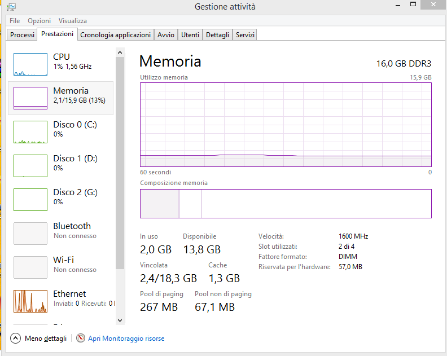This screenshot has width=447, height=356.
Task: Select Disco 2 (G:) graph thumbnail
Action: click(30, 200)
